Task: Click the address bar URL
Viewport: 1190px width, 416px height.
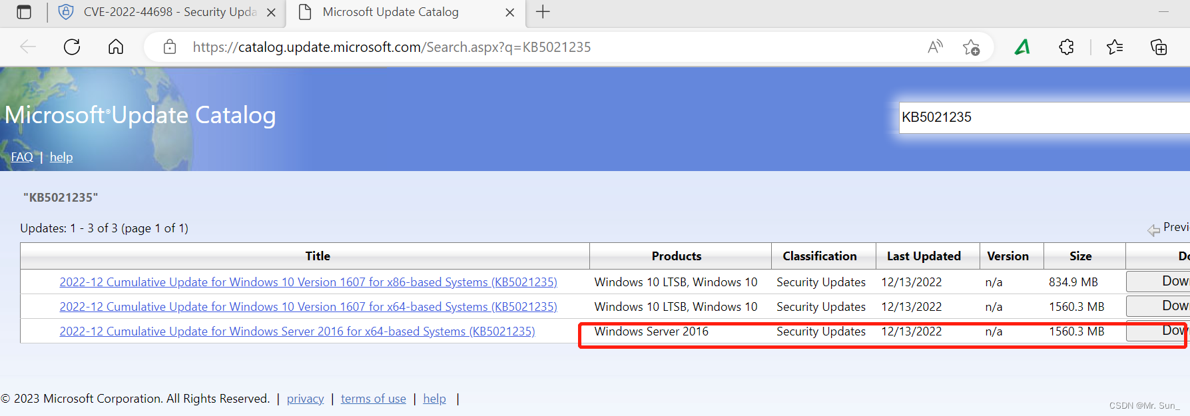Action: coord(392,47)
